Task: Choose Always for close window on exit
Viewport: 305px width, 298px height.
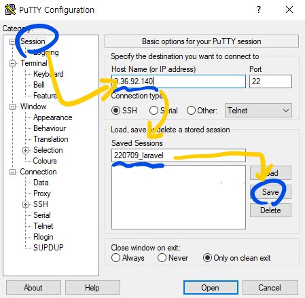Action: pos(115,258)
